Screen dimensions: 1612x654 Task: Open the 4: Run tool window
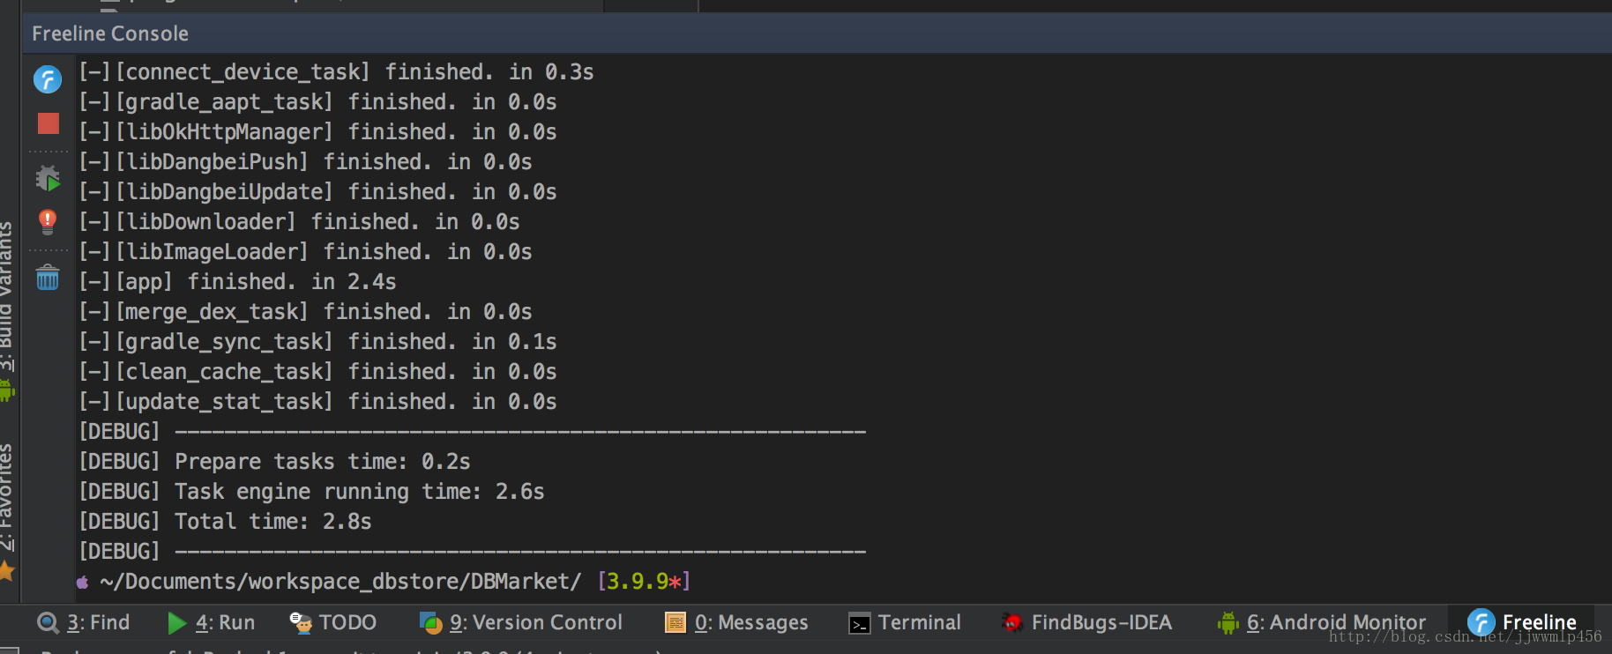[211, 622]
